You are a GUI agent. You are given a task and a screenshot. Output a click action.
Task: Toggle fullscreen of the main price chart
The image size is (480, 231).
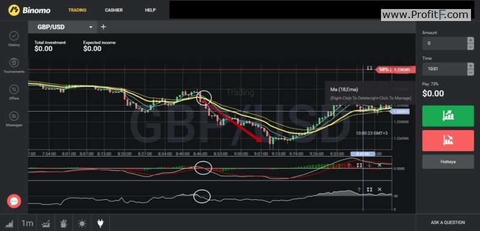click(370, 68)
